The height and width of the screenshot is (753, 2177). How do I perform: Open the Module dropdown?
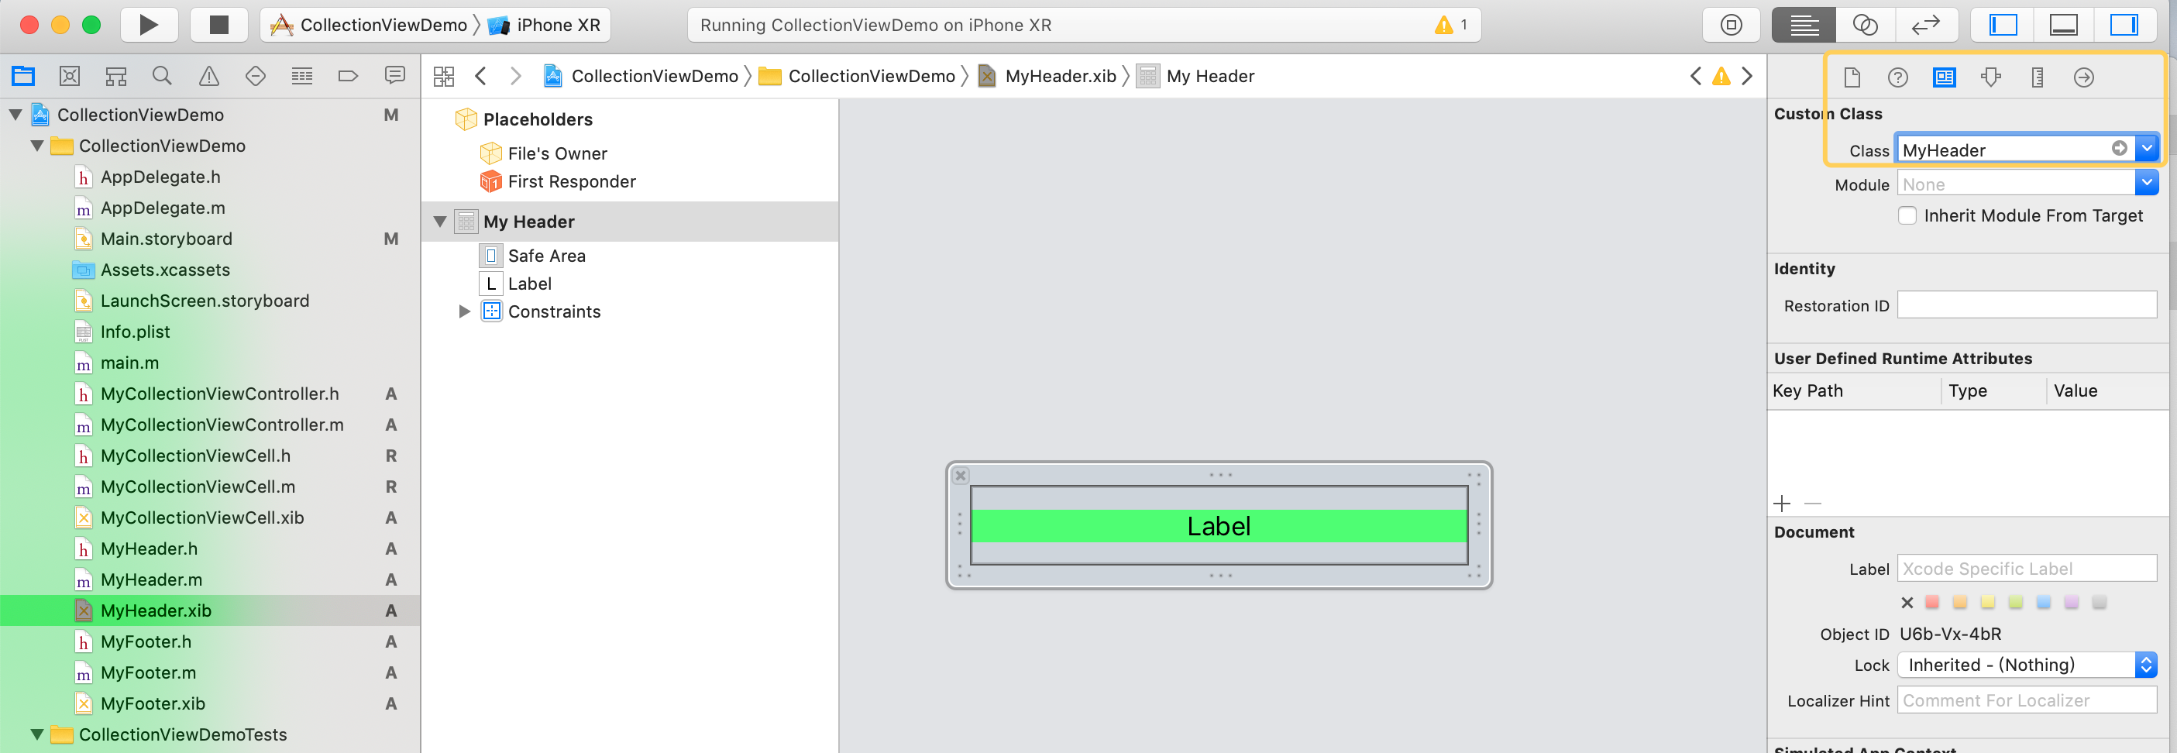tap(2147, 184)
